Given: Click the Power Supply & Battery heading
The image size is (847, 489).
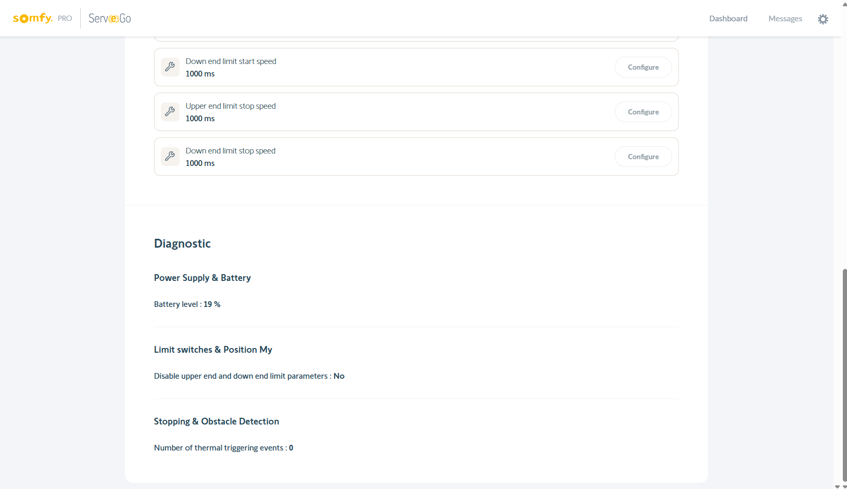Looking at the screenshot, I should 202,278.
